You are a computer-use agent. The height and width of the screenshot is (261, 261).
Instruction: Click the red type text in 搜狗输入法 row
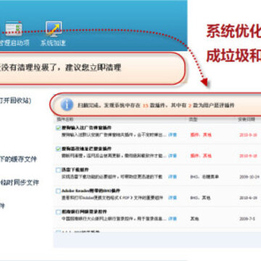point(201,135)
